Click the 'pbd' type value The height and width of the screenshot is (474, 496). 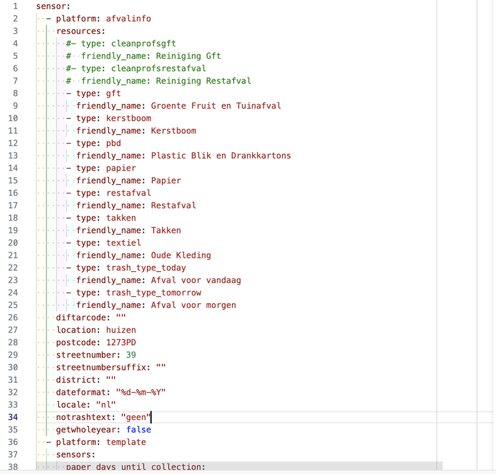(113, 143)
